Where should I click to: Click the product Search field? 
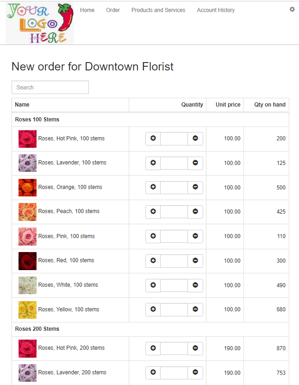pyautogui.click(x=50, y=88)
